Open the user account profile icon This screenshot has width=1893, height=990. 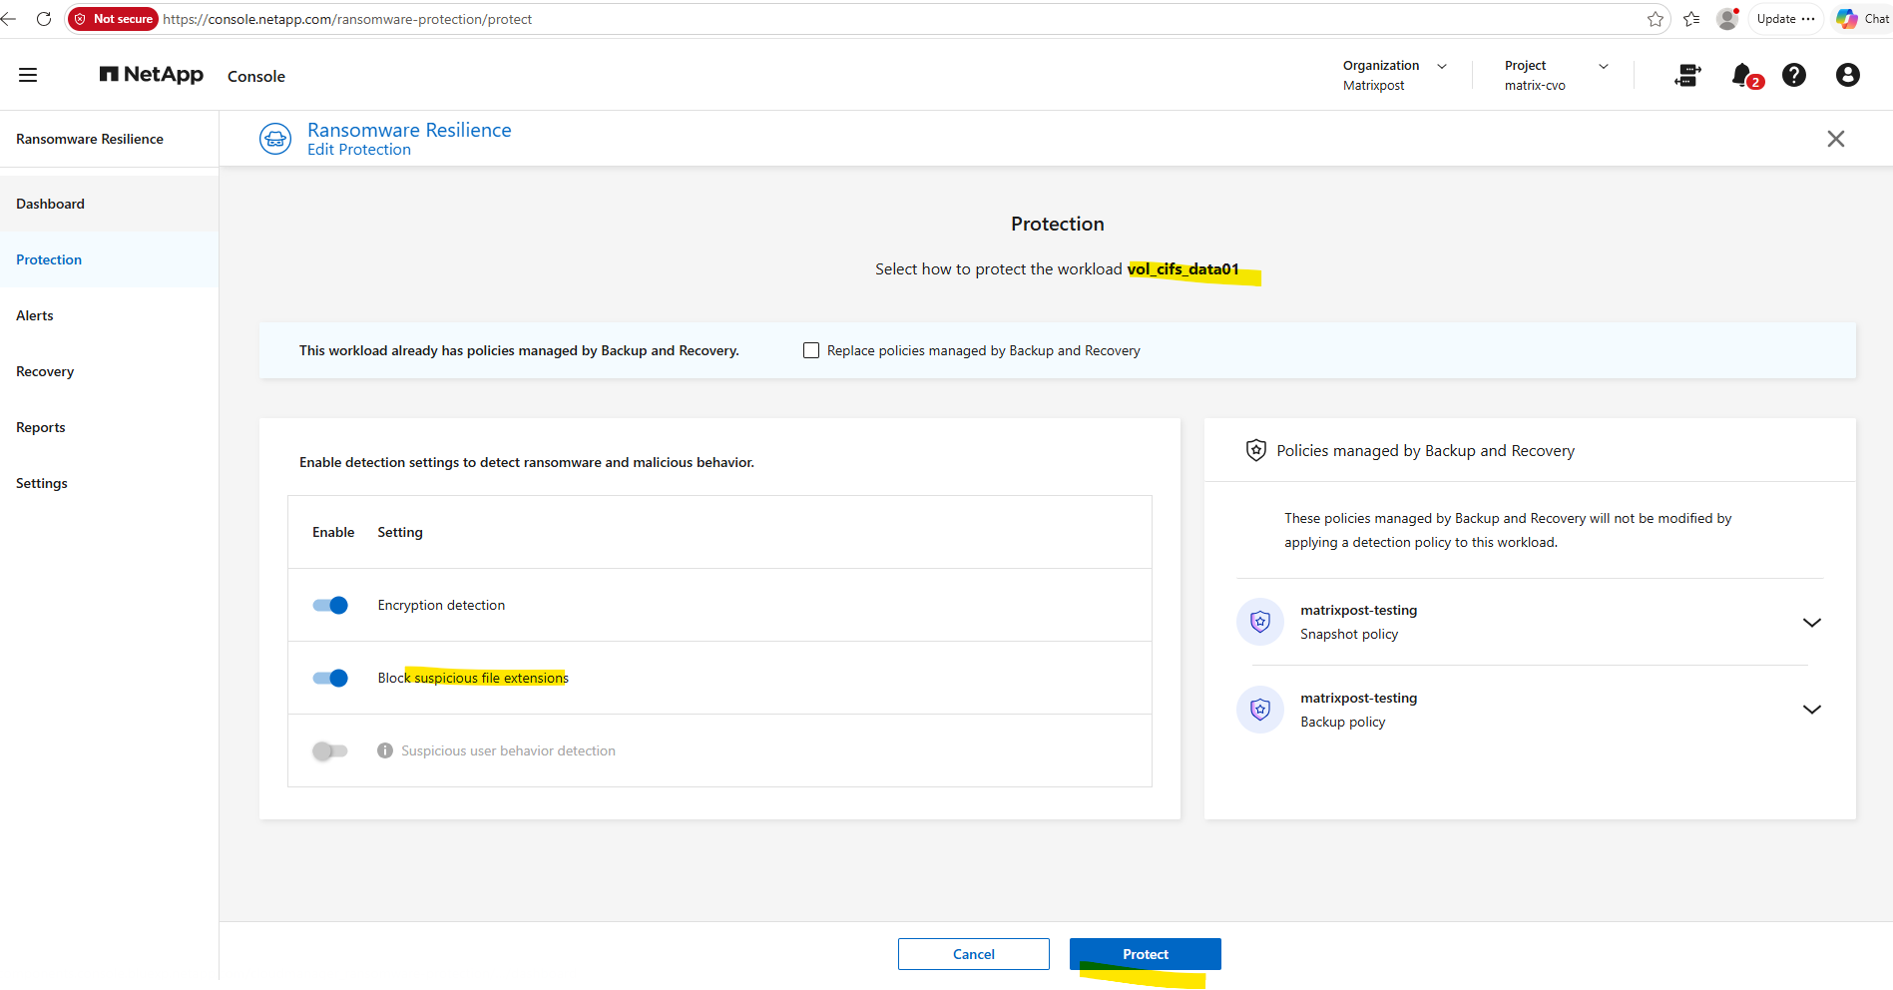1848,75
